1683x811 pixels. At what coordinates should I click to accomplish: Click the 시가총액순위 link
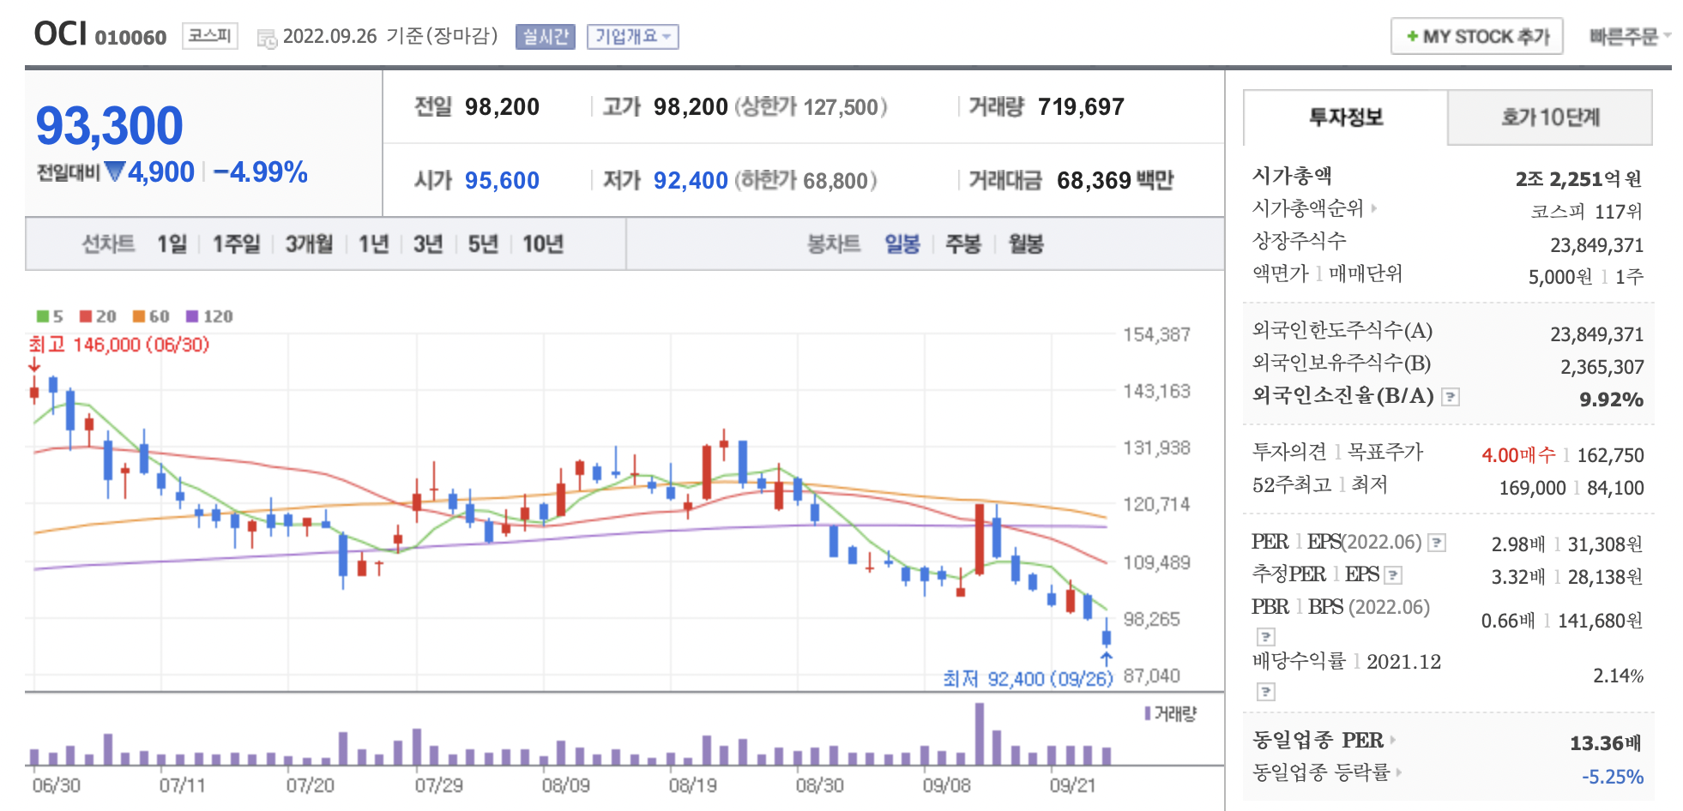pos(1307,208)
